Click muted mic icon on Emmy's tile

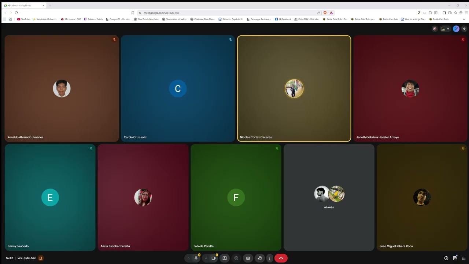91,148
